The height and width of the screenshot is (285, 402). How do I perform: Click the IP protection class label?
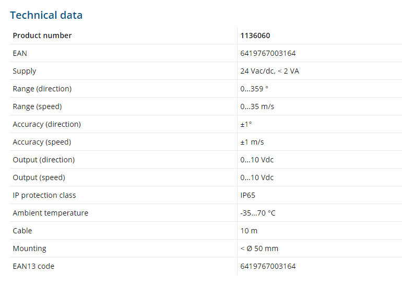pos(44,195)
